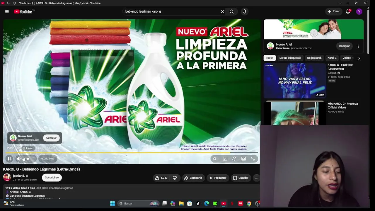Start voice search with the microphone
Screen dimensions: 375x211
pyautogui.click(x=245, y=11)
